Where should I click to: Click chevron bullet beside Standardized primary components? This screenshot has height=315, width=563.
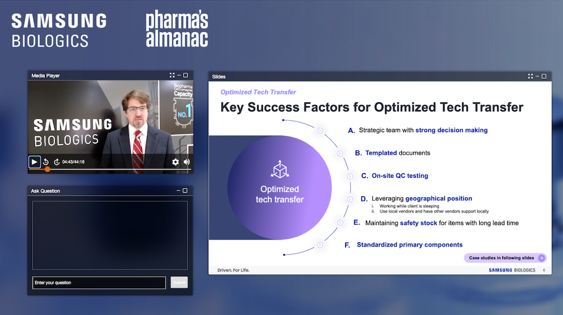tap(320, 245)
